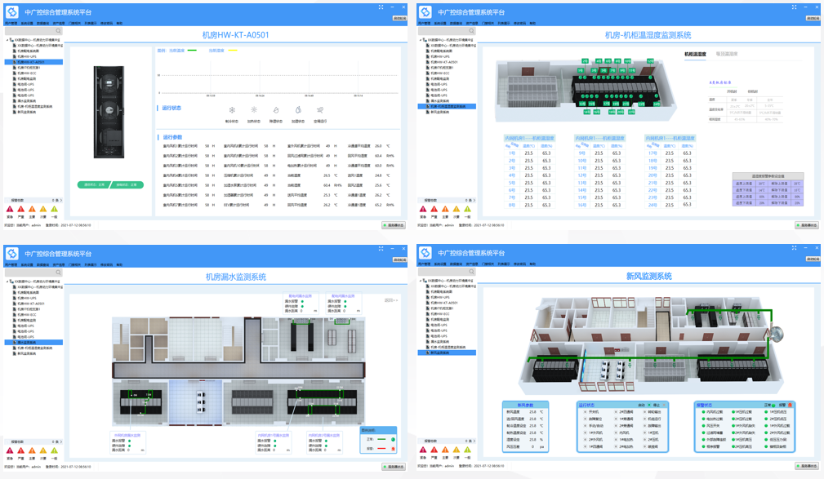Switch to the 吸顶温湿度 tab
The height and width of the screenshot is (479, 824).
pos(727,54)
